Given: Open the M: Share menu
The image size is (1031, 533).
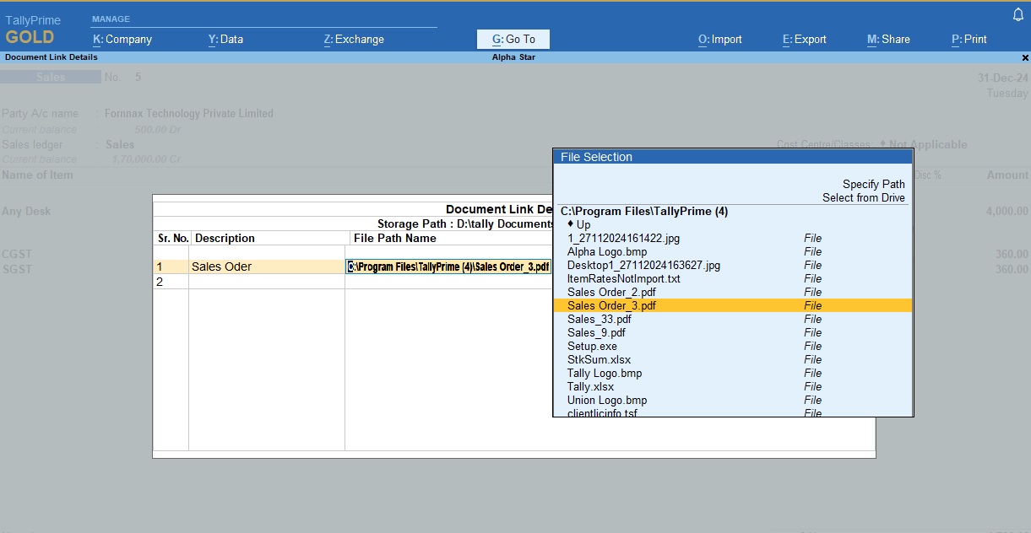Looking at the screenshot, I should click(888, 40).
